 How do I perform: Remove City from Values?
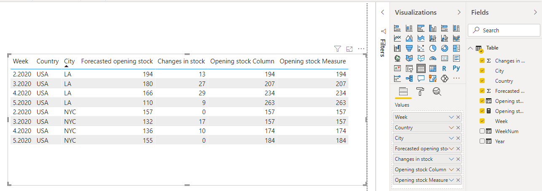(x=459, y=138)
